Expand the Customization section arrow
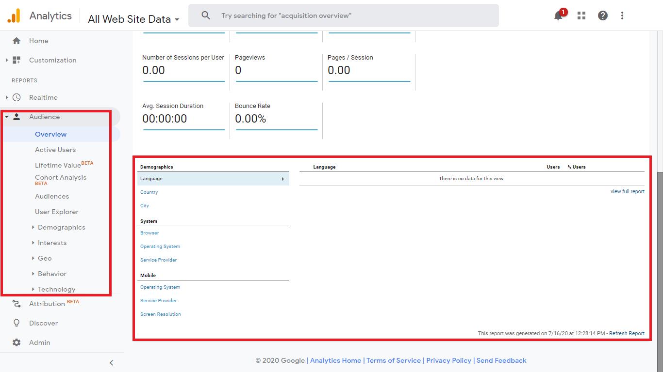Viewport: 663px width, 372px height. pos(7,60)
